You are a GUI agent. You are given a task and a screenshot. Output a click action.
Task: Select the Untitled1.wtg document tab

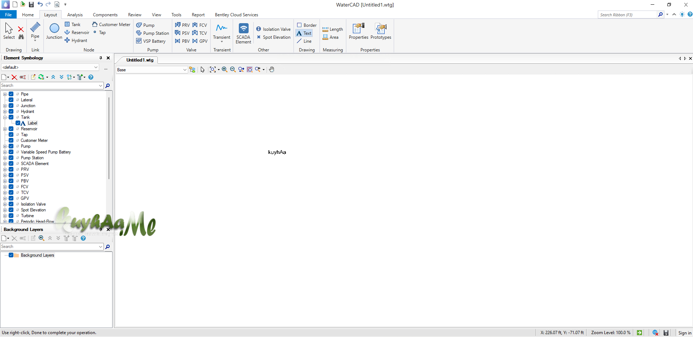coord(140,60)
